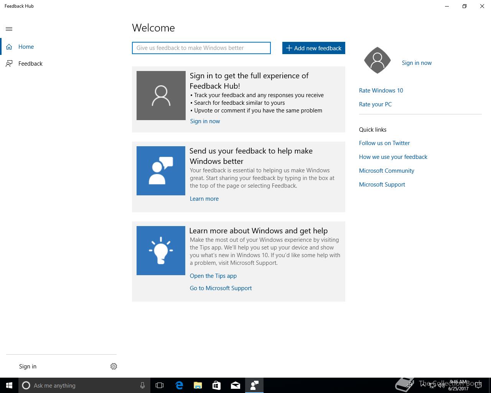Screen dimensions: 491x393
Task: Open Microsoft Community quick link
Action: point(387,171)
